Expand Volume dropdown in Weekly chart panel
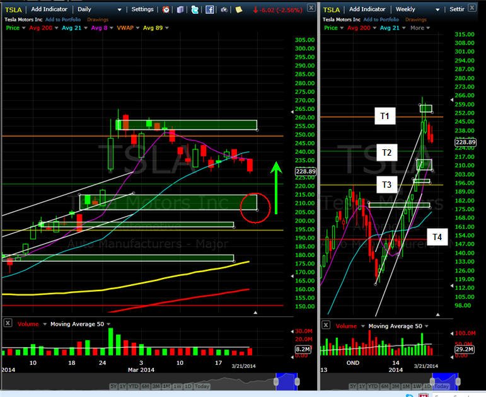The image size is (486, 397). (362, 326)
